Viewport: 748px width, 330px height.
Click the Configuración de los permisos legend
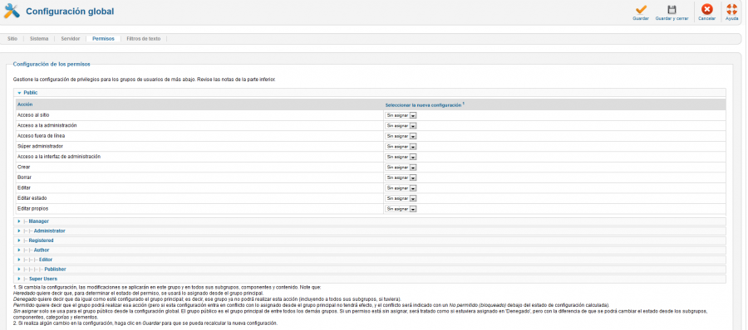(52, 64)
